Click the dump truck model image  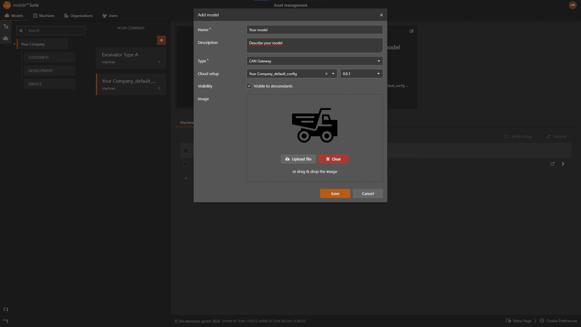click(314, 125)
